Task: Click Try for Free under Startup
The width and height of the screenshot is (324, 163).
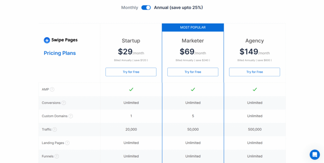Action: [131, 72]
